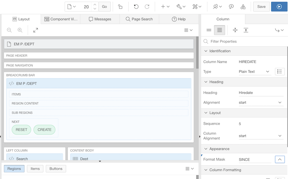Screen dimensions: 288x179
Task: Open the Help tab
Action: [179, 19]
